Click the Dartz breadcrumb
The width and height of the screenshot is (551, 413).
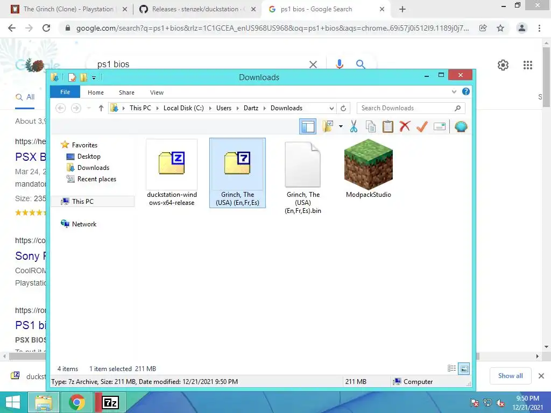pos(251,108)
